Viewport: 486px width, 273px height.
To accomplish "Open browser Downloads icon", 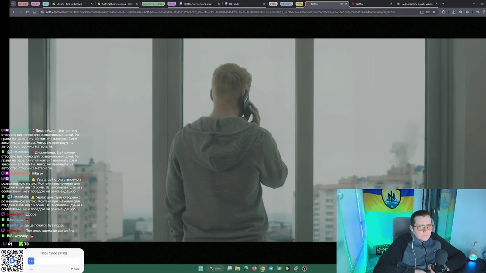I will coord(454,12).
